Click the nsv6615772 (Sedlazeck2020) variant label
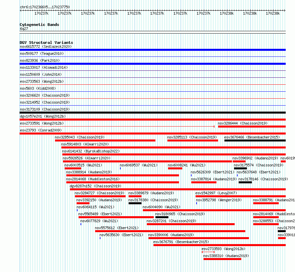Screen dimensions: 295x272 (46, 46)
